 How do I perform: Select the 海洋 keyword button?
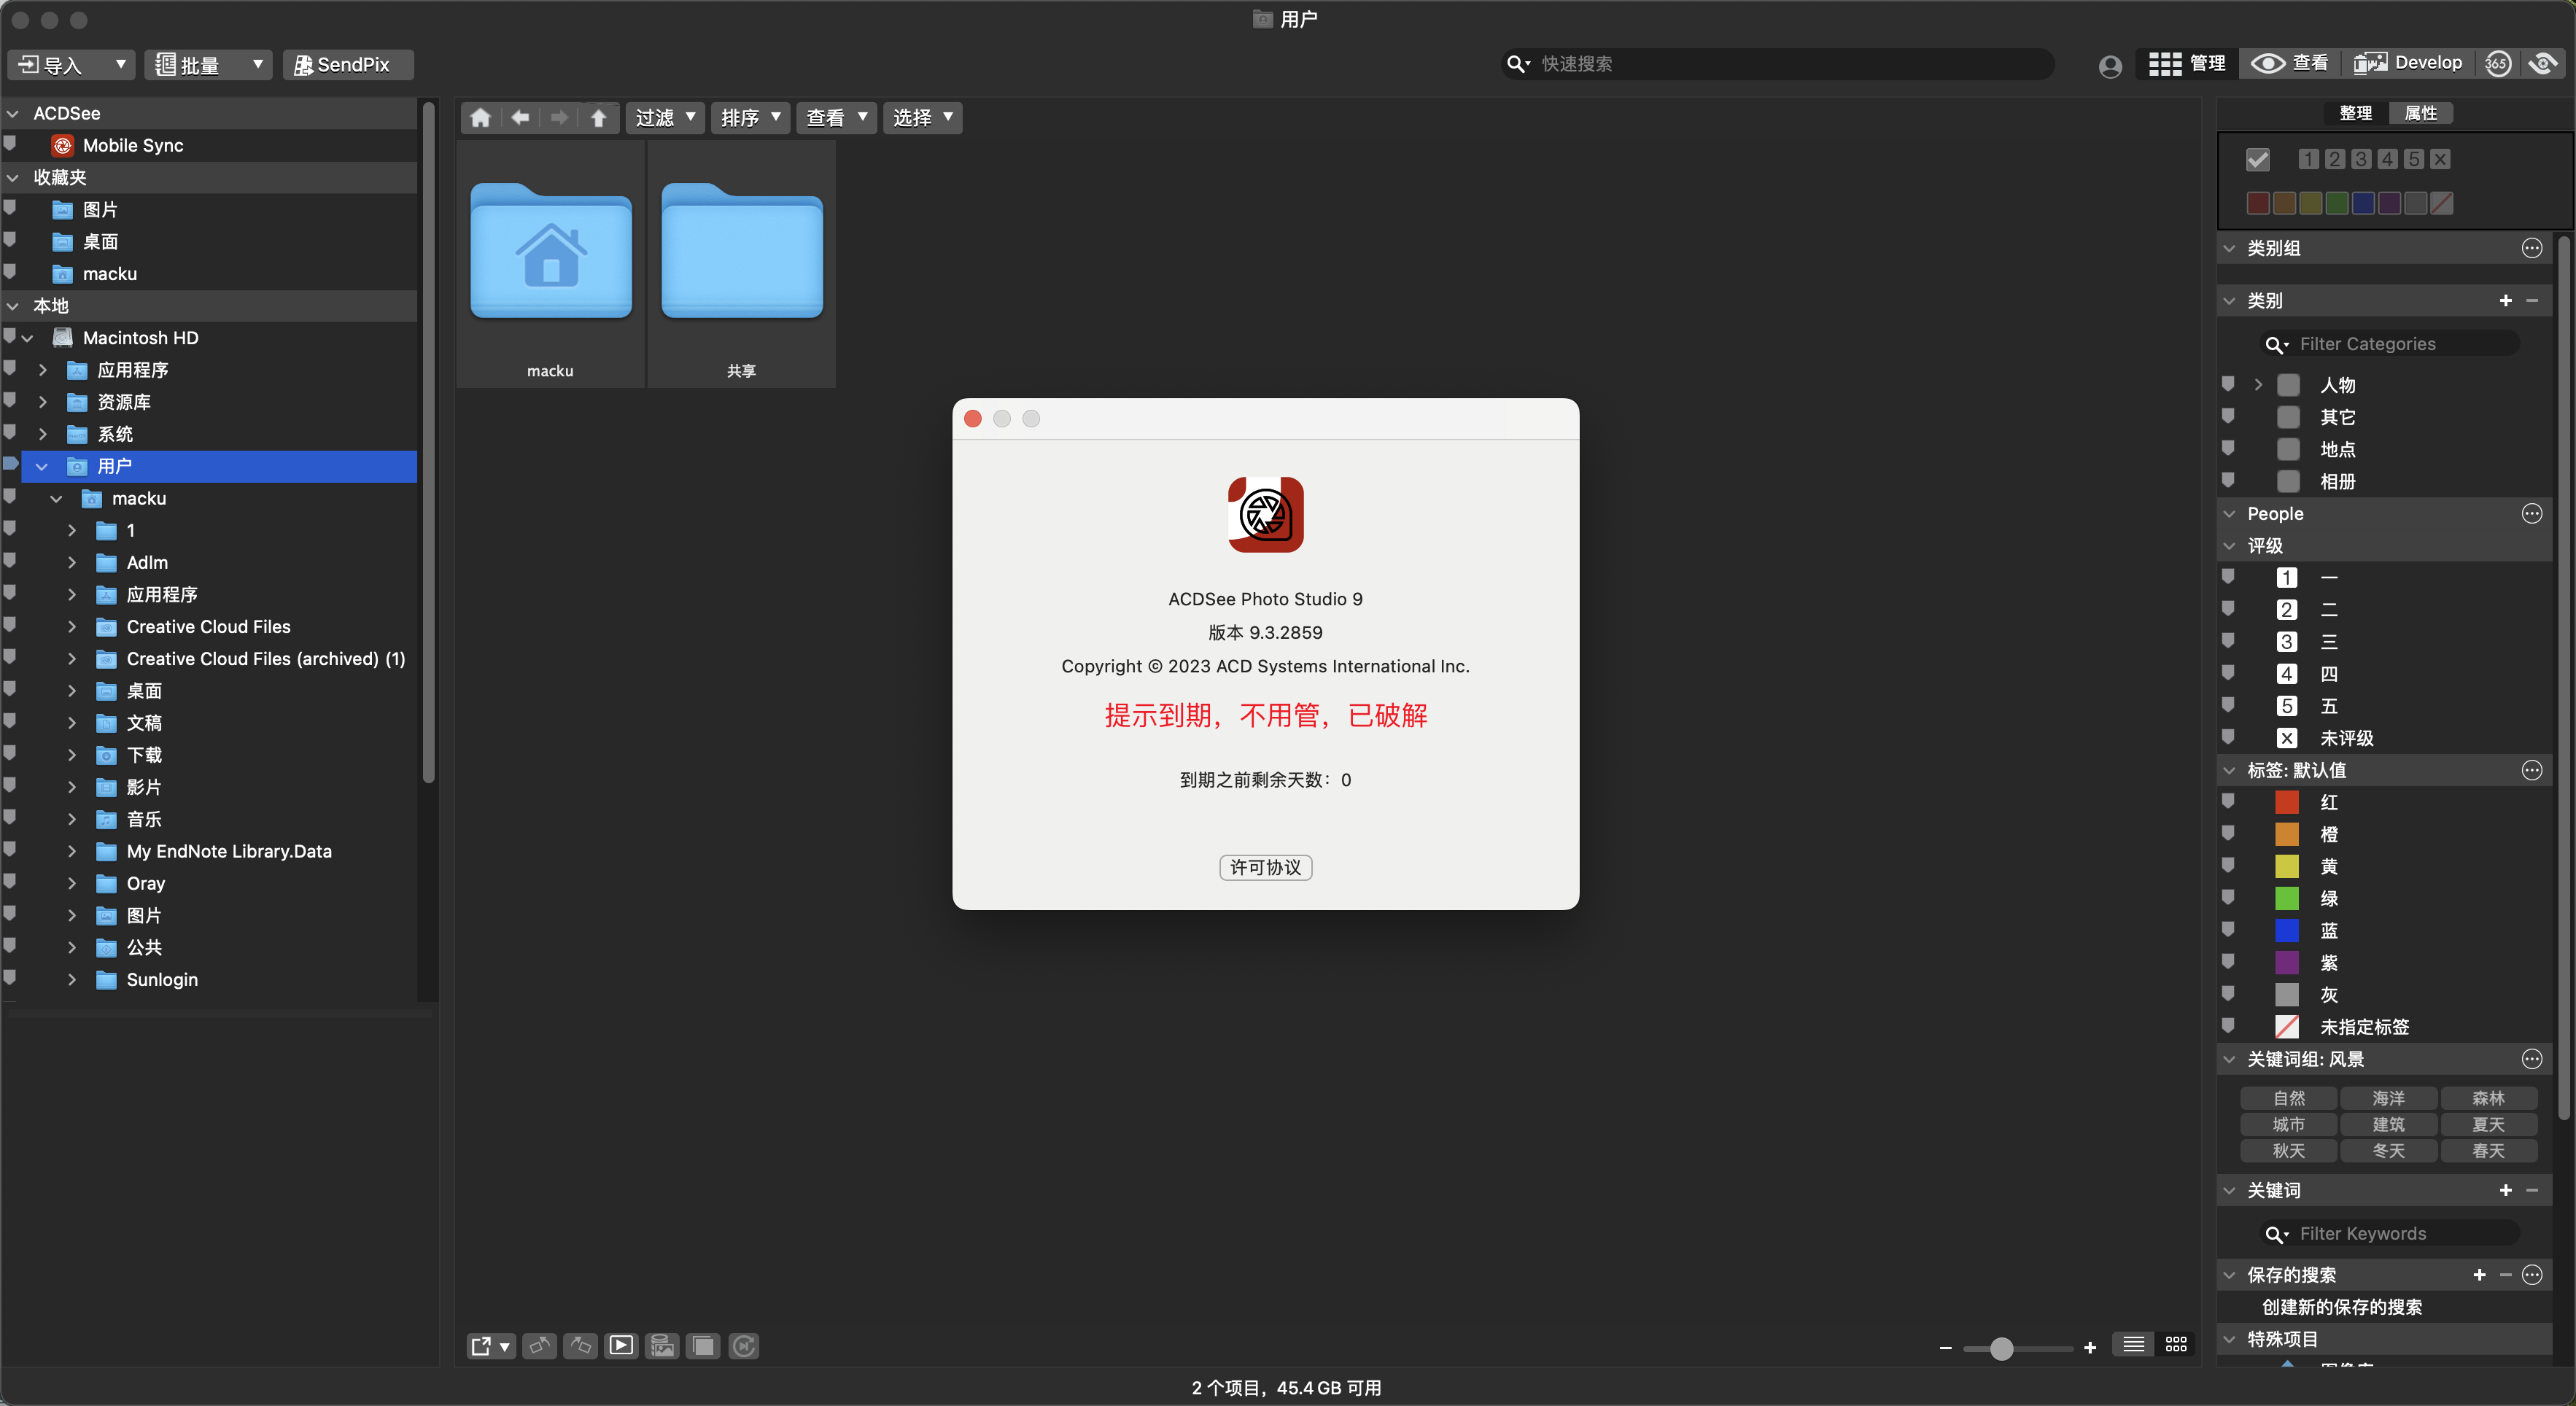(x=2388, y=1098)
